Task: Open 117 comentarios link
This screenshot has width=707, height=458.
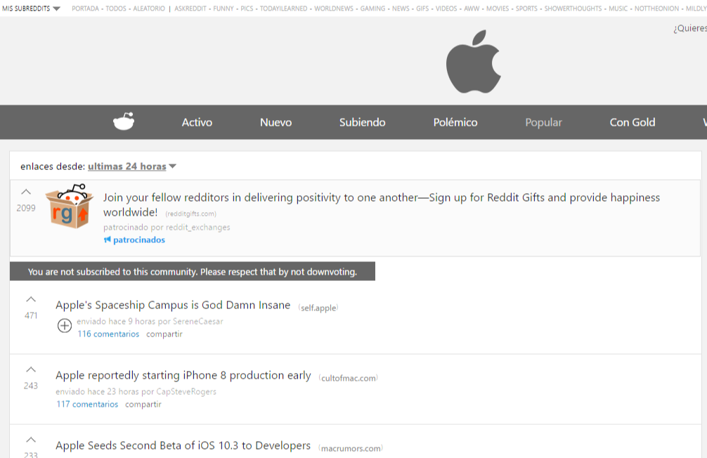Action: click(x=87, y=405)
